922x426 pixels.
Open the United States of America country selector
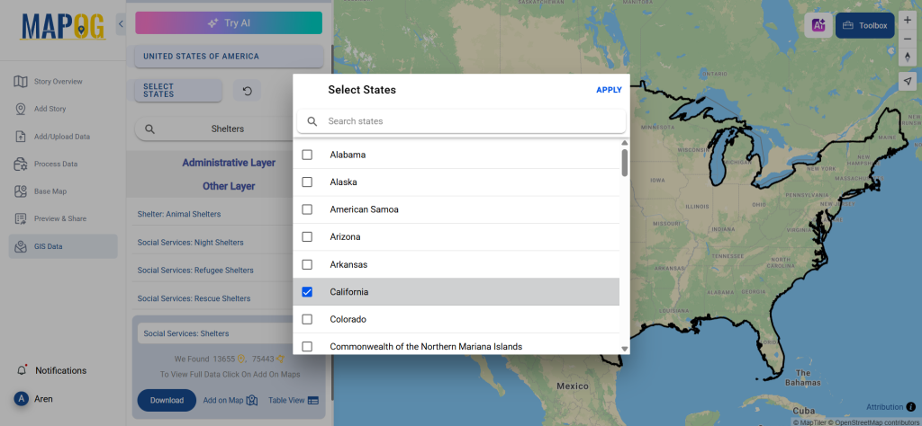[229, 57]
